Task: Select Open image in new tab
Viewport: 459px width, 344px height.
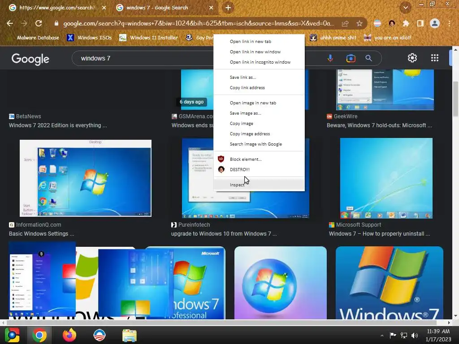Action: click(x=259, y=103)
